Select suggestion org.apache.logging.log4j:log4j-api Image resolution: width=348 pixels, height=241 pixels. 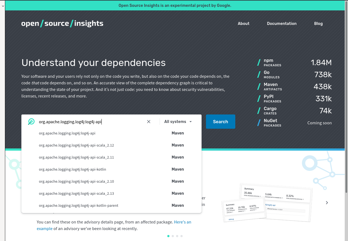(x=111, y=133)
